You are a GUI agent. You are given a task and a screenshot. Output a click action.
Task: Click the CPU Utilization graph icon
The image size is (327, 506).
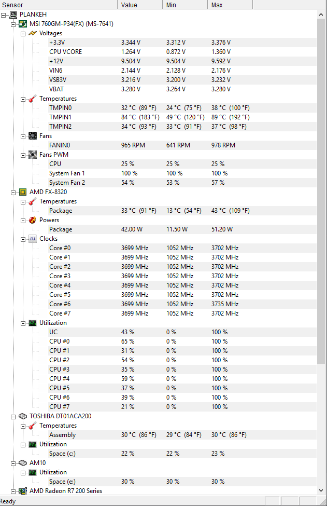coord(33,323)
